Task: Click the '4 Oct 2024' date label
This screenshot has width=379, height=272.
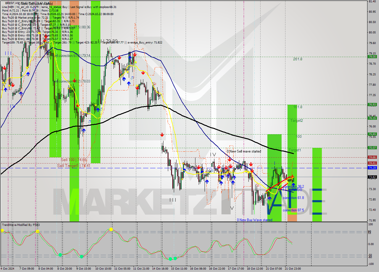Action: point(8,268)
